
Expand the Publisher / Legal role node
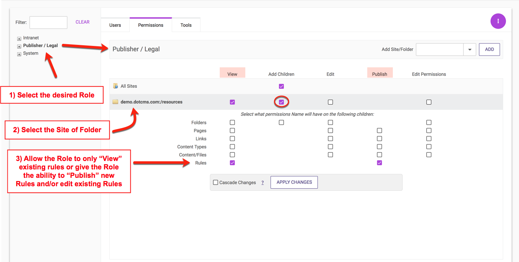19,46
